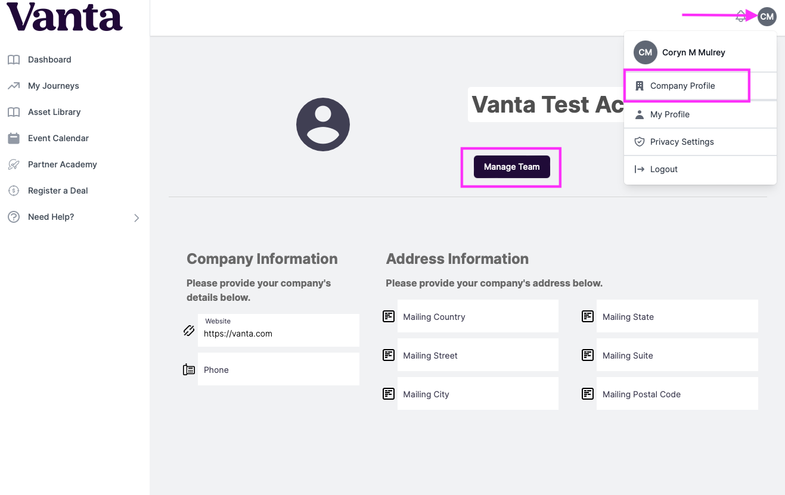Click the Phone fax icon

click(189, 370)
